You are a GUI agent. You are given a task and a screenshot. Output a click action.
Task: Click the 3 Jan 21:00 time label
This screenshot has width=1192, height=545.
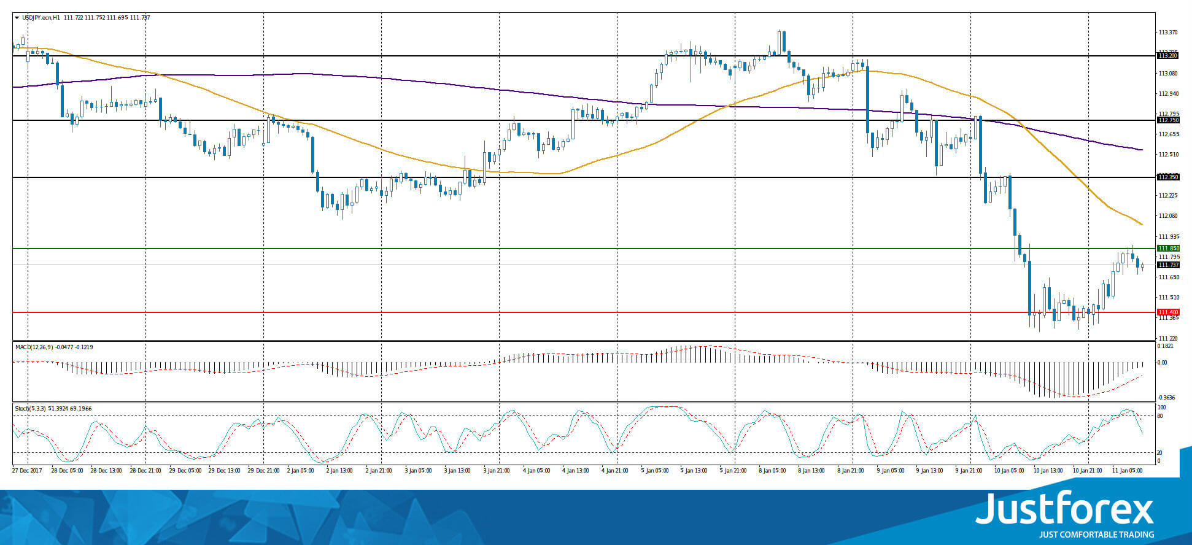pos(497,471)
